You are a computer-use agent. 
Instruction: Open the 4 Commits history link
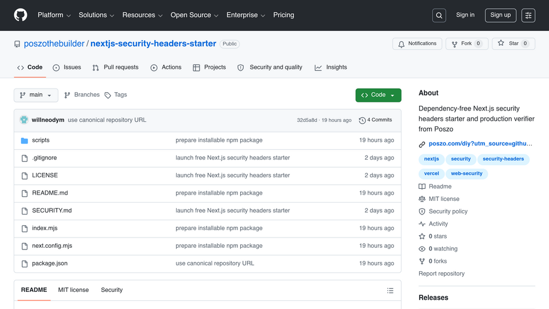tap(375, 120)
